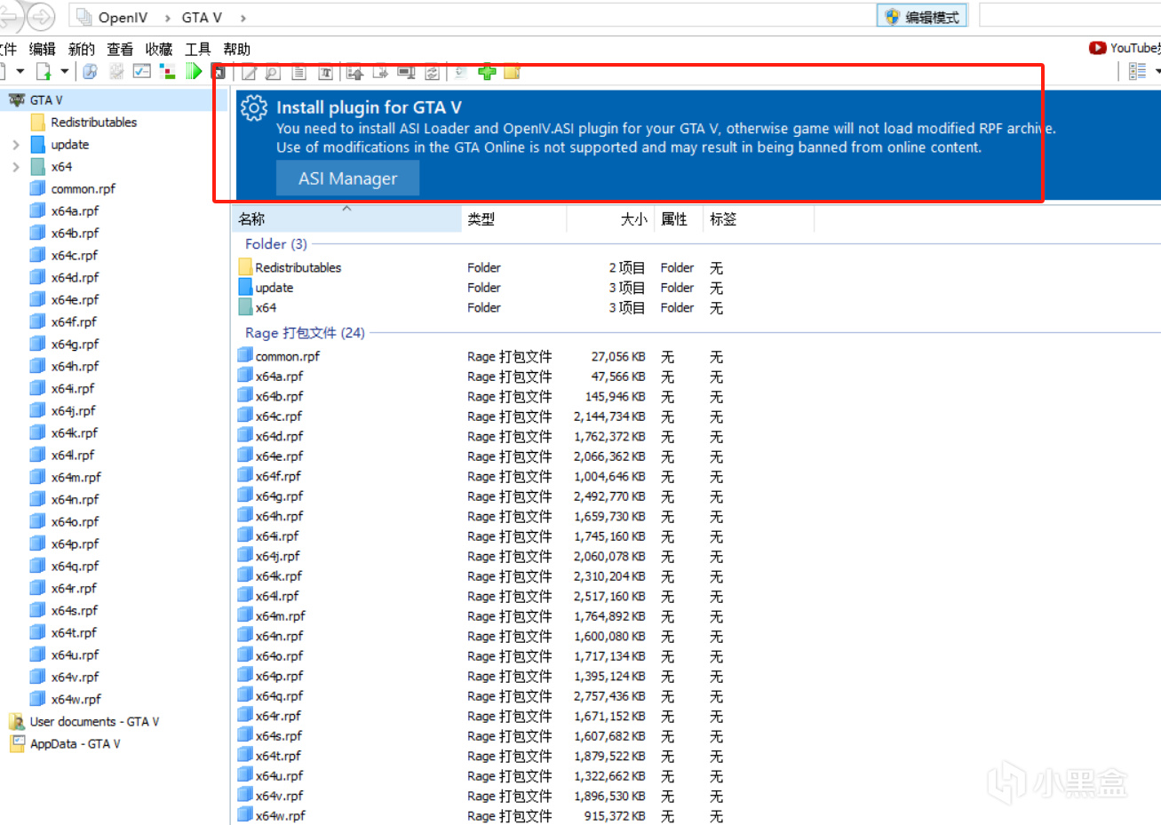Open the 工具 menu
This screenshot has height=825, width=1161.
[197, 50]
